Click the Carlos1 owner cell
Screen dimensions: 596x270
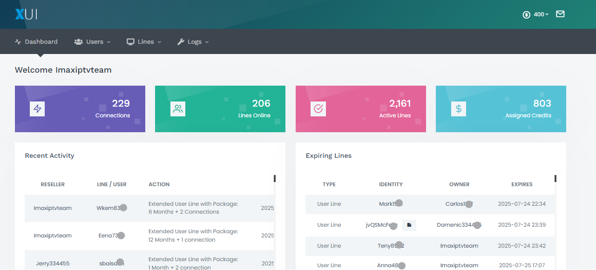click(x=460, y=204)
